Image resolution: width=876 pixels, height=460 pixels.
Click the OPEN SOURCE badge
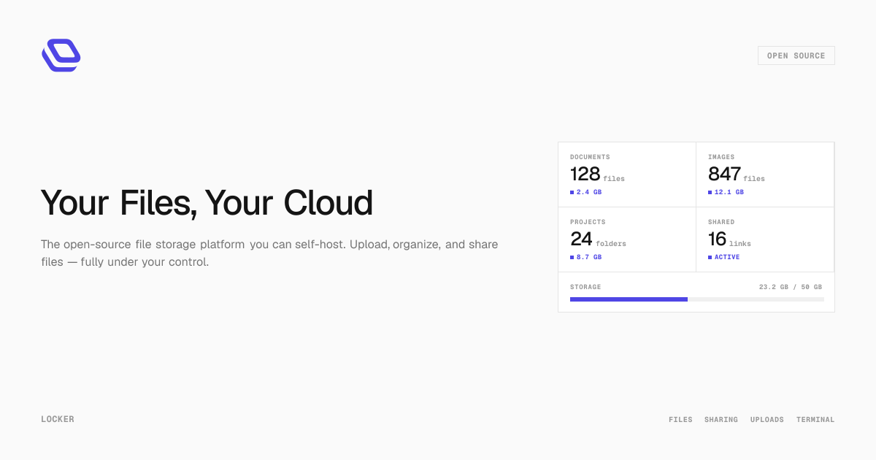click(796, 55)
